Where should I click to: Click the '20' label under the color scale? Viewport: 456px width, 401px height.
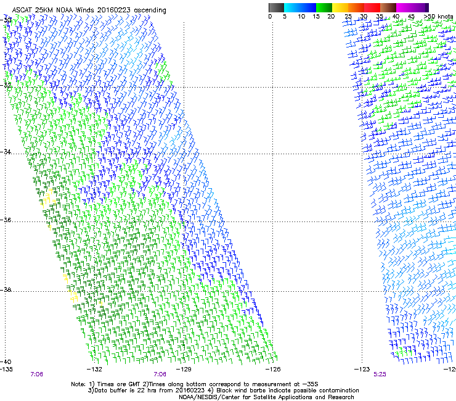331,17
